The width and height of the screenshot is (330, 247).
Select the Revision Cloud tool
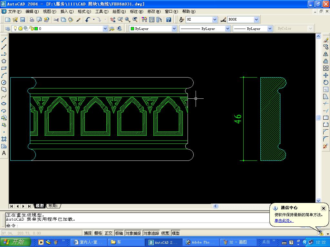coord(4,90)
